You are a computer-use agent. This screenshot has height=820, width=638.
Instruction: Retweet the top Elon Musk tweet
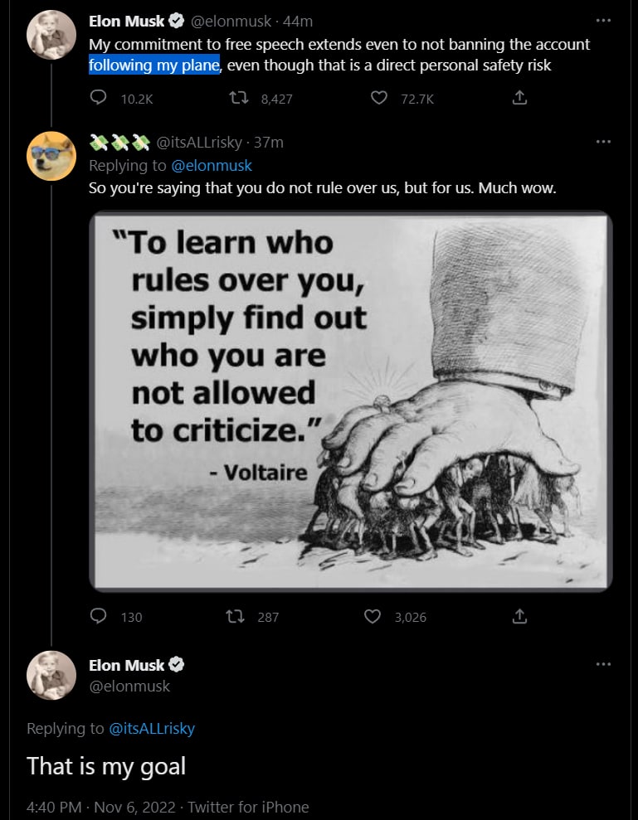(x=239, y=98)
